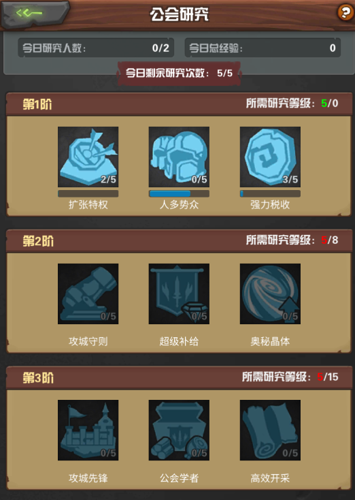Open the 攻城先锋 castle research icon
The image size is (355, 500).
[x=88, y=430]
